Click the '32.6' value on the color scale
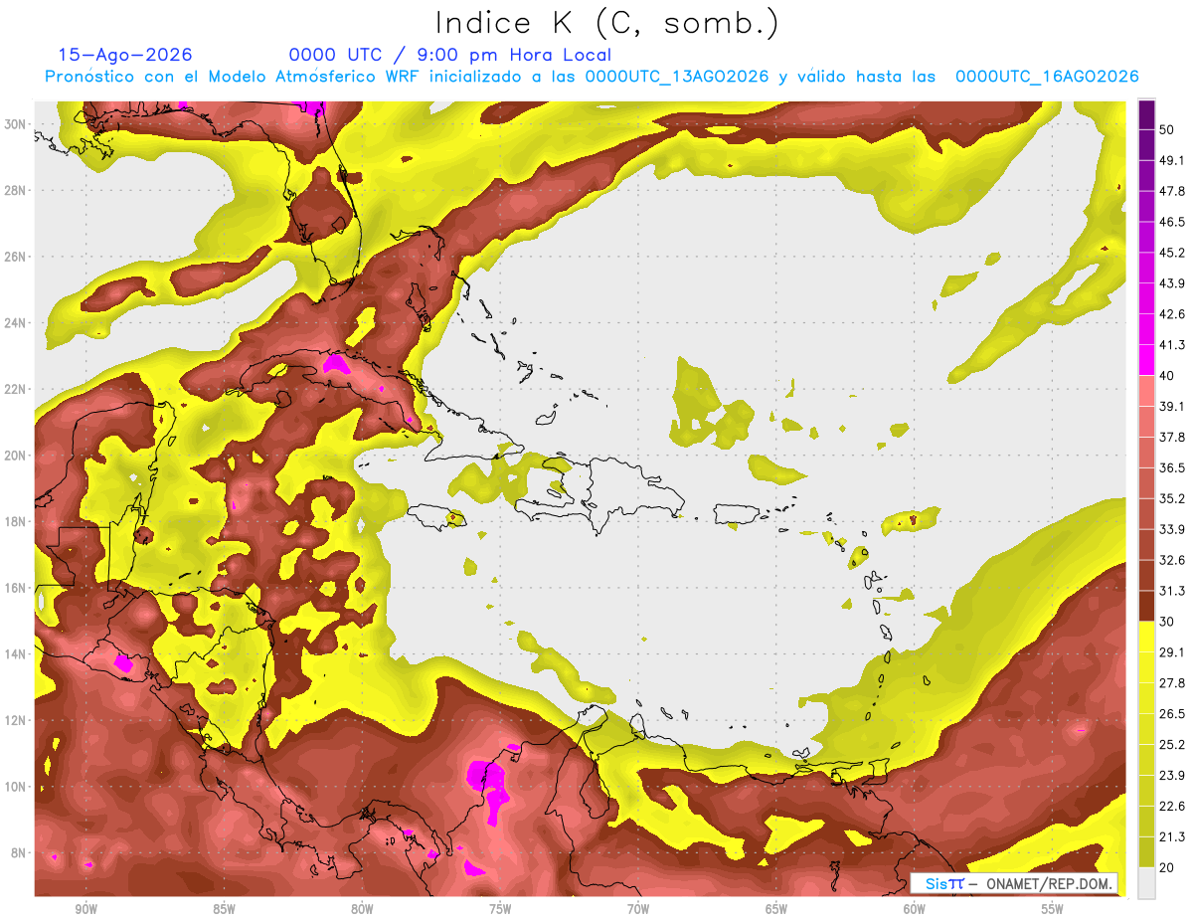 [1172, 561]
